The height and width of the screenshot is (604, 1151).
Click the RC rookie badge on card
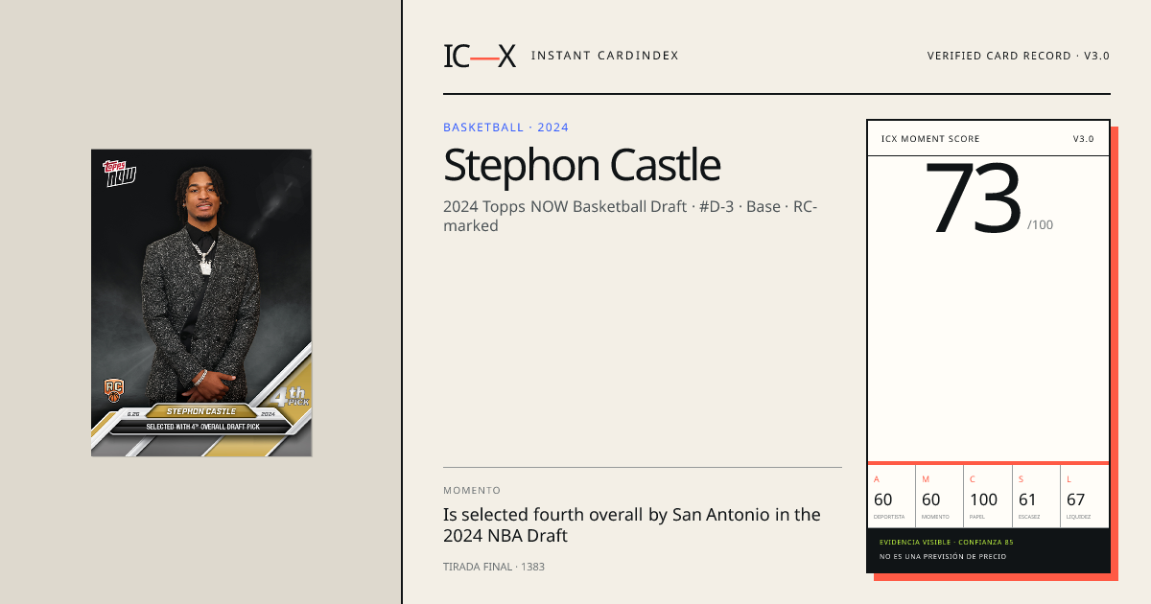[x=114, y=390]
